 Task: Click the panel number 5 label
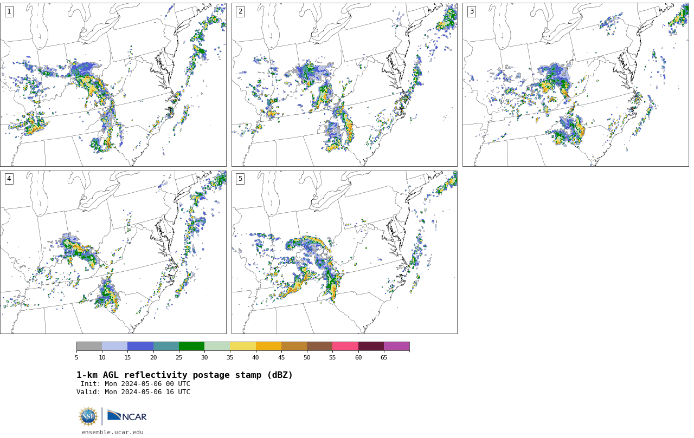coord(240,179)
